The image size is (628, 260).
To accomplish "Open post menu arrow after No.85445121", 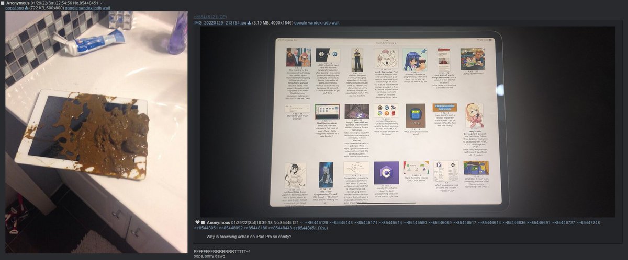I will [301, 223].
